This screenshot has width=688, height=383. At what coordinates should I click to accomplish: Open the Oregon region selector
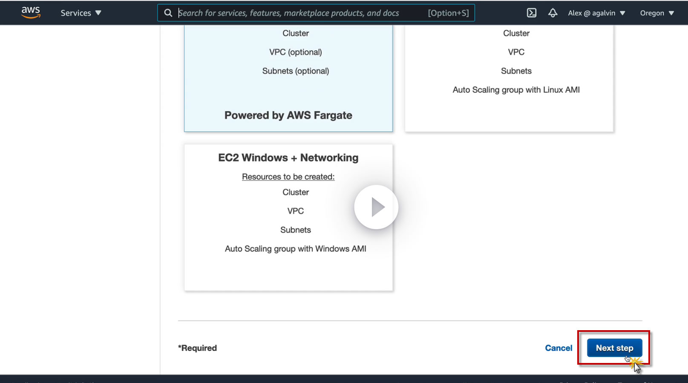pyautogui.click(x=657, y=13)
